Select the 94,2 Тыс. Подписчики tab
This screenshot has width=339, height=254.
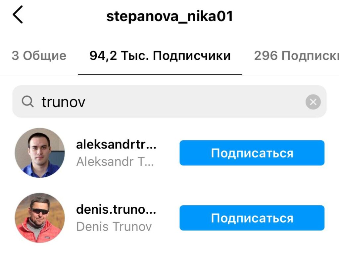160,56
